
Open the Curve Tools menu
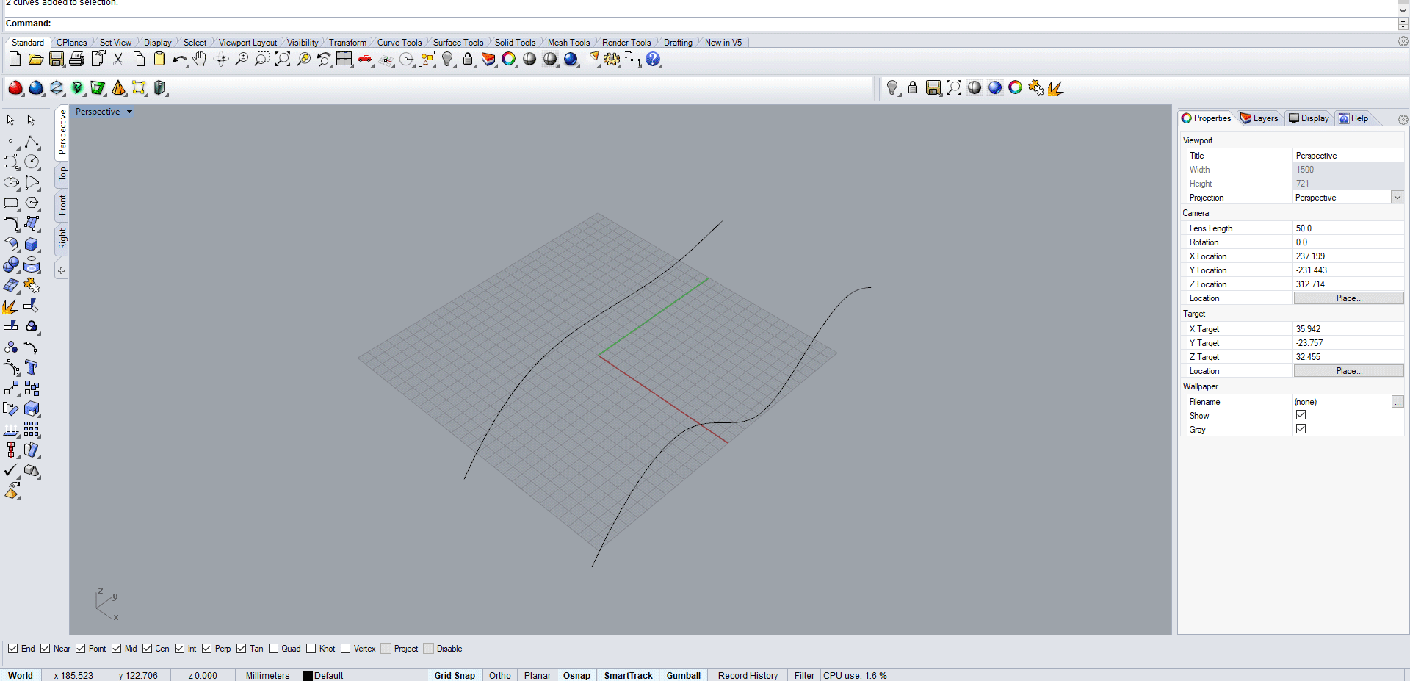399,42
